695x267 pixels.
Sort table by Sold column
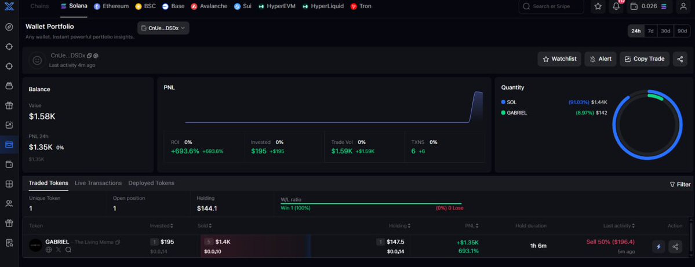205,226
